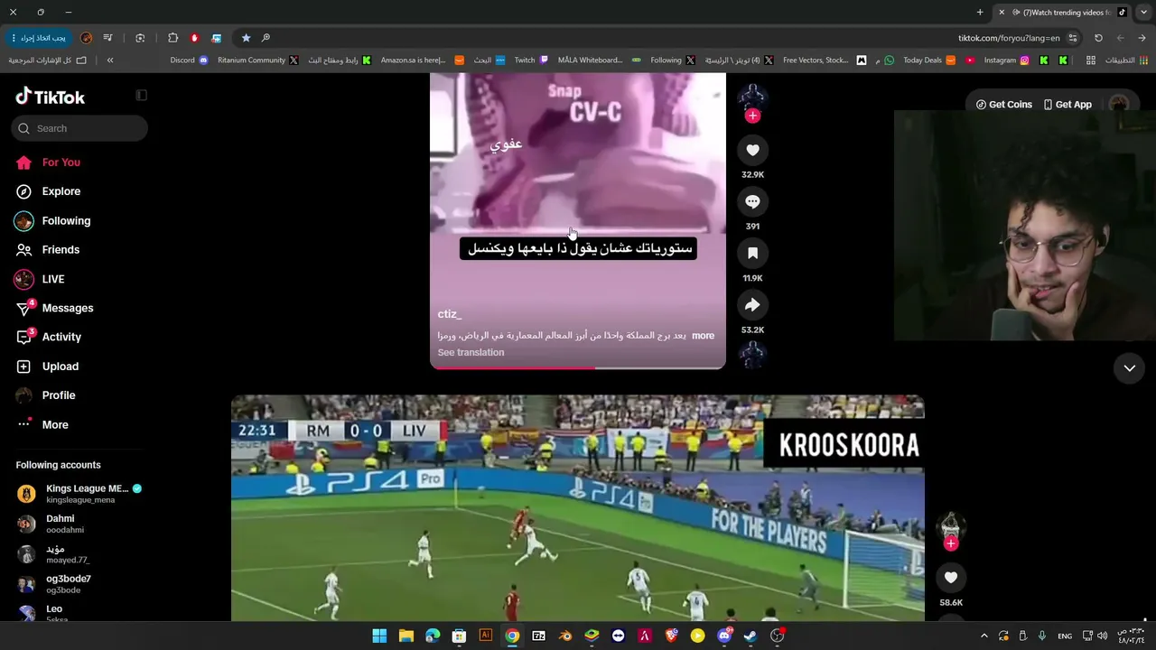Collapse the TikTok sidebar panel icon
This screenshot has height=650, width=1156.
pos(141,95)
